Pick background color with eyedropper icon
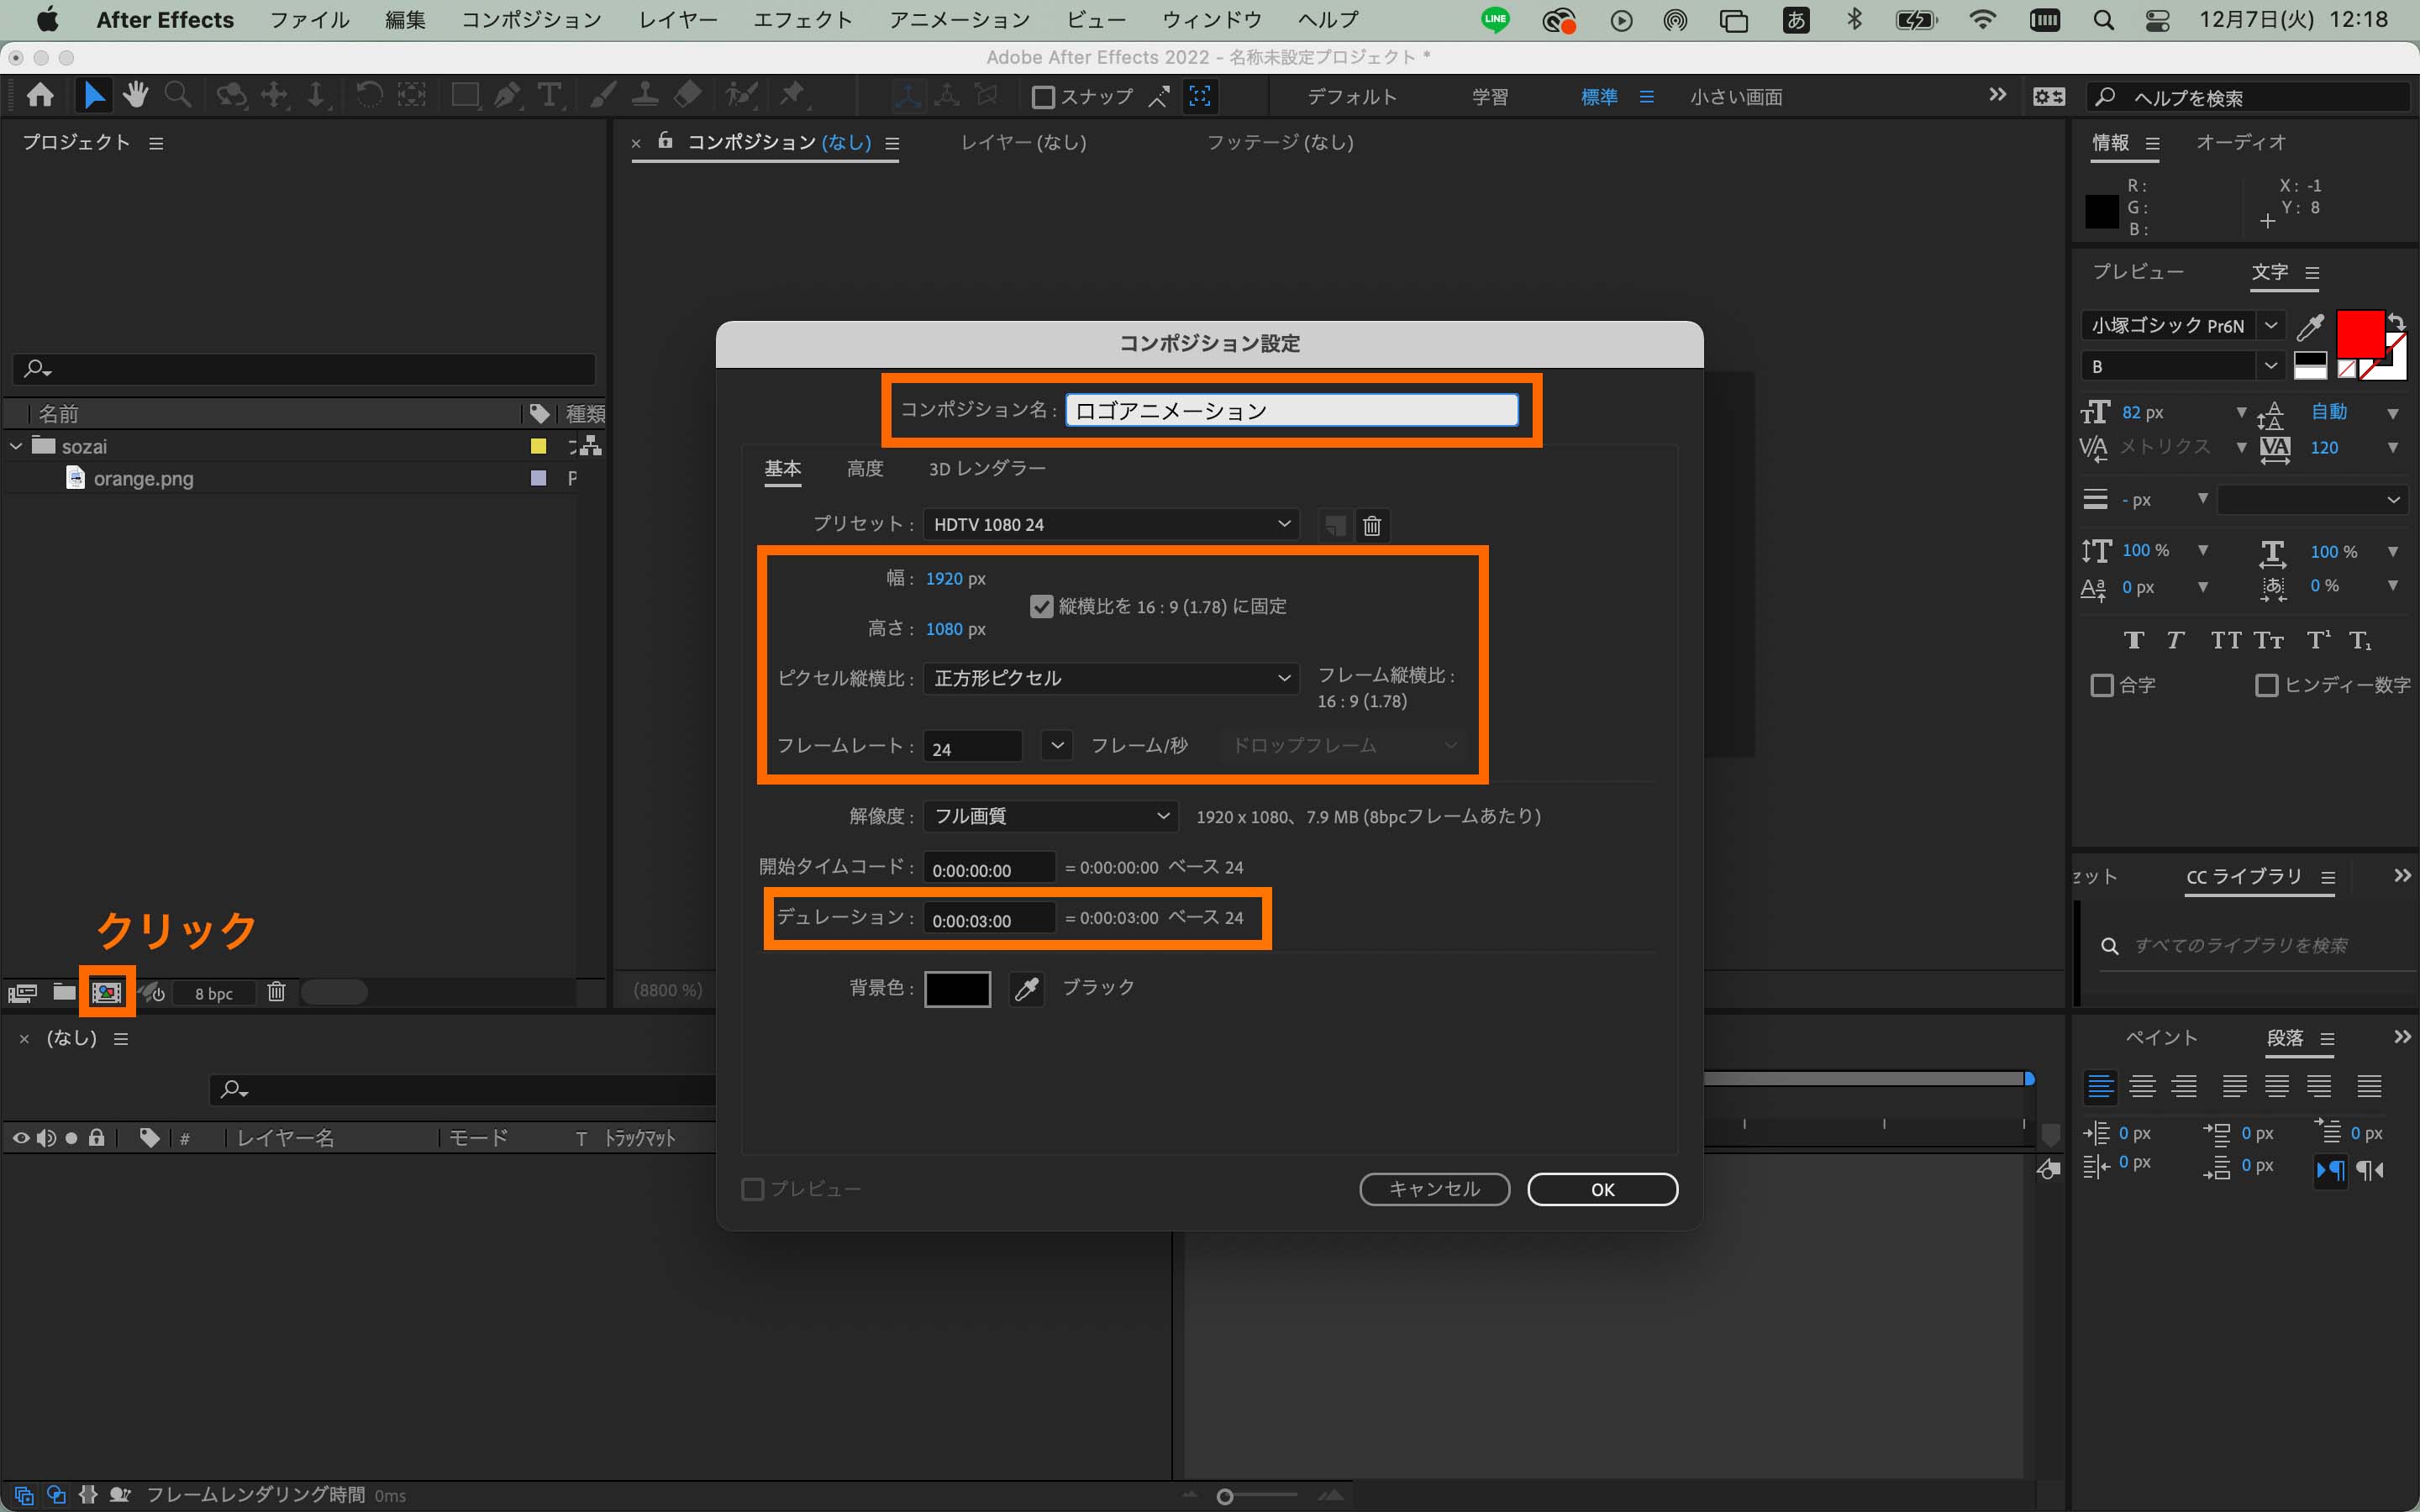Viewport: 2420px width, 1512px height. [1026, 989]
